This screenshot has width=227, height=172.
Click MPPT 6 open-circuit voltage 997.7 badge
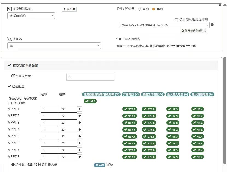130,143
